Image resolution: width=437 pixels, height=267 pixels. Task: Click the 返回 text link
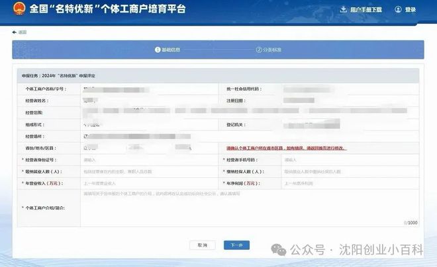pos(23,32)
